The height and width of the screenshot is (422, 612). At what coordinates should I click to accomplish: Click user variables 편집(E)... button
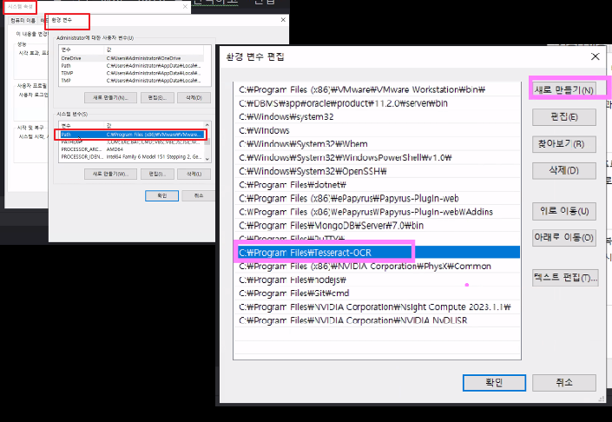click(x=157, y=97)
